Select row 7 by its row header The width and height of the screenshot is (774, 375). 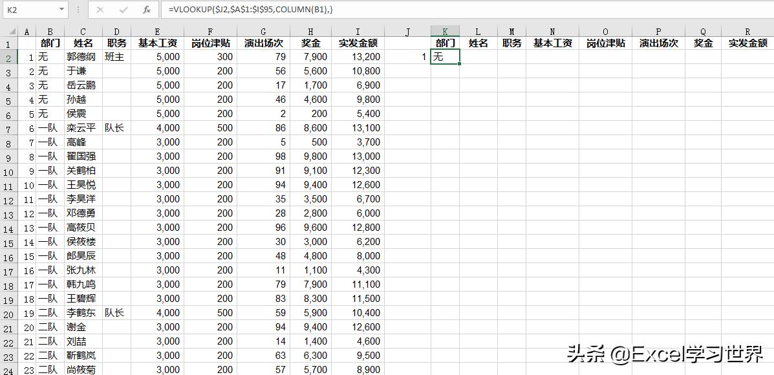coord(9,128)
